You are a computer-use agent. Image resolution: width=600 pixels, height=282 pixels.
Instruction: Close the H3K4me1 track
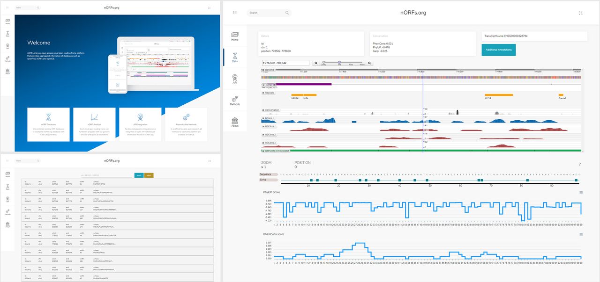click(x=263, y=126)
